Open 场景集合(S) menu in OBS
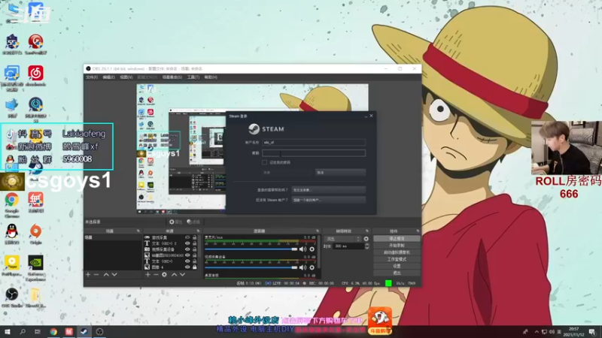 coord(172,77)
